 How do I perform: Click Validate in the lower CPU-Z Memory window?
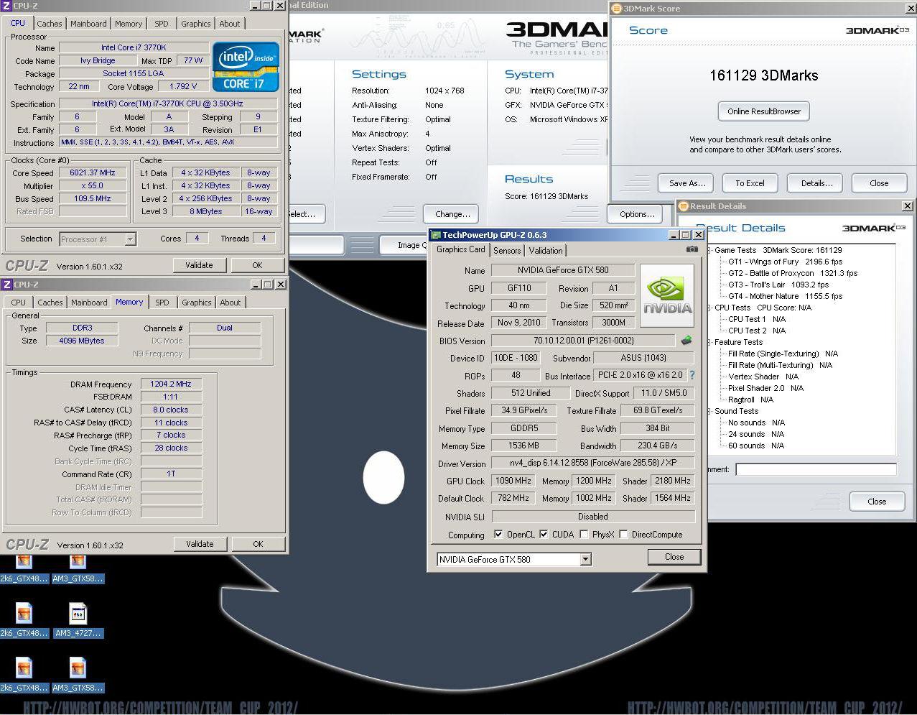[200, 544]
